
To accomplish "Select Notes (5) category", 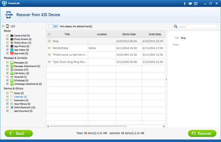I will [x=19, y=93].
